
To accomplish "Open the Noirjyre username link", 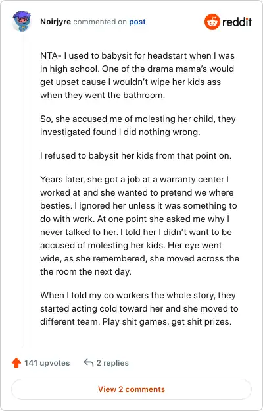I will [55, 22].
